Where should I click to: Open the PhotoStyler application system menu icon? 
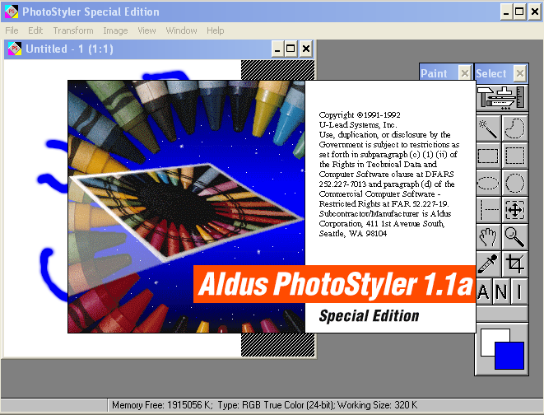coord(12,12)
